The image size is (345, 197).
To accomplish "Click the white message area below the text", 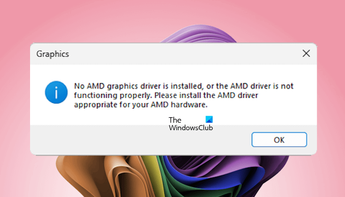I will click(110, 117).
